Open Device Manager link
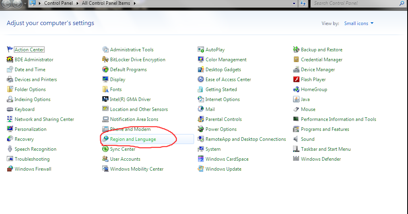 318,70
